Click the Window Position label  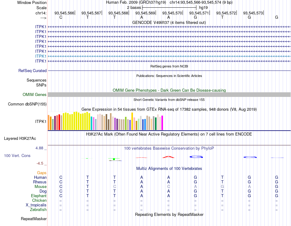click(x=32, y=2)
